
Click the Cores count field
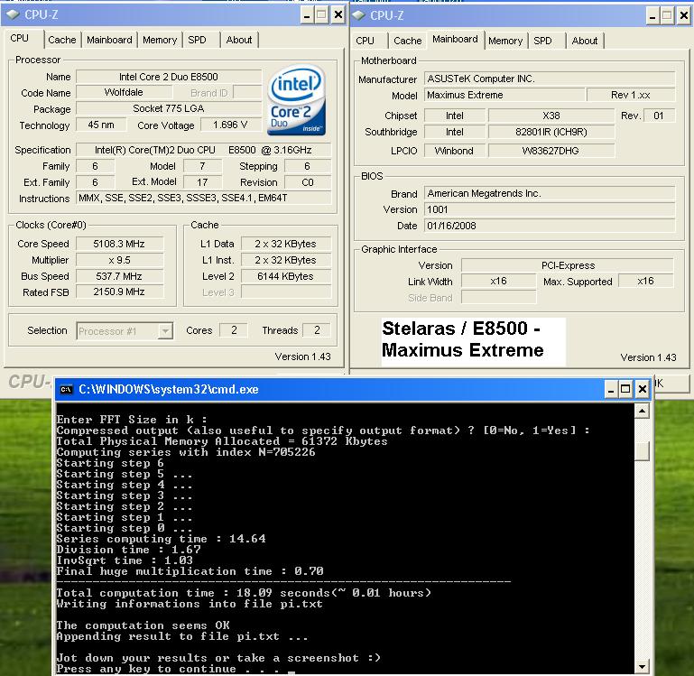click(234, 330)
